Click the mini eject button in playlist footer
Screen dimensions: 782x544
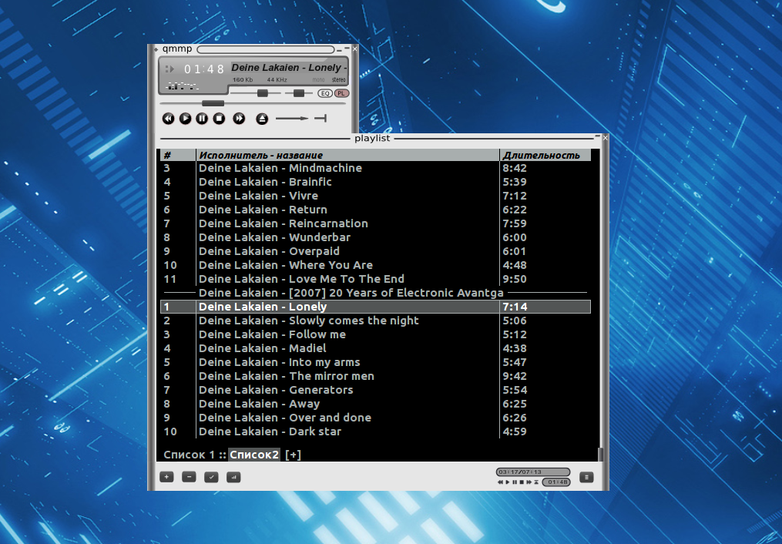(x=536, y=482)
